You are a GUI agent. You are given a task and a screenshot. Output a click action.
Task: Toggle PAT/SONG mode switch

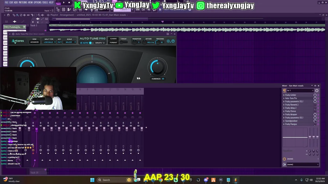pos(58,3)
